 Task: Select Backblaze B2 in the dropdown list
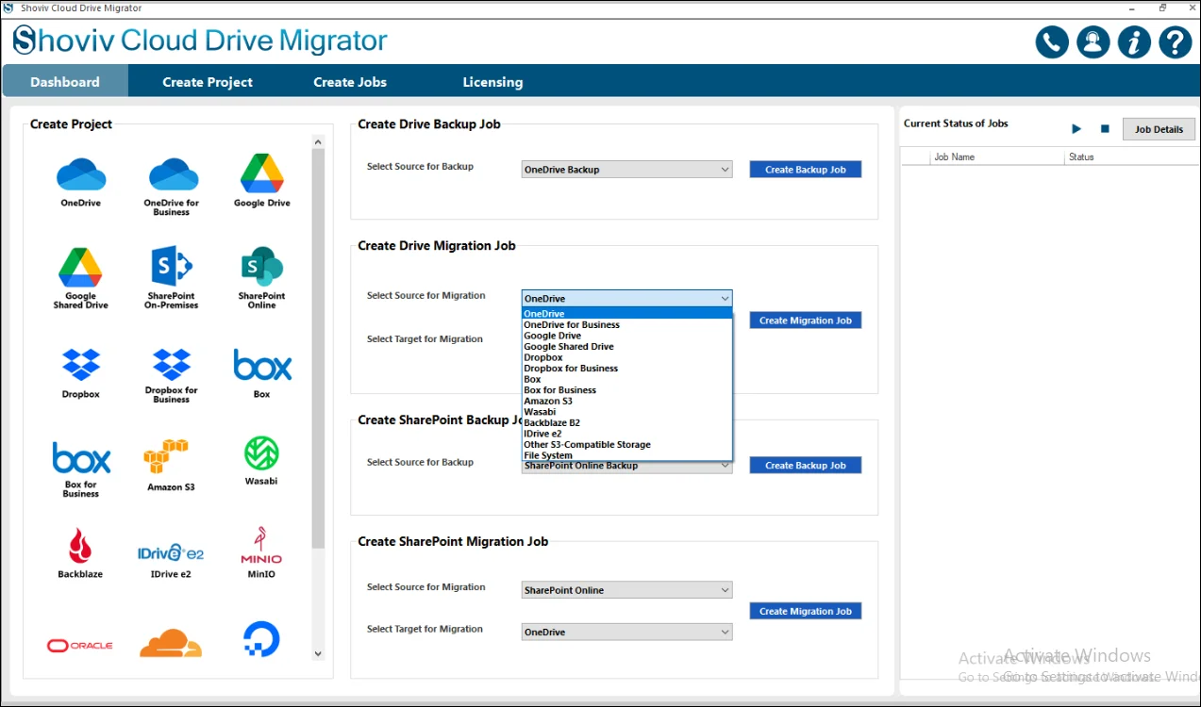(627, 423)
